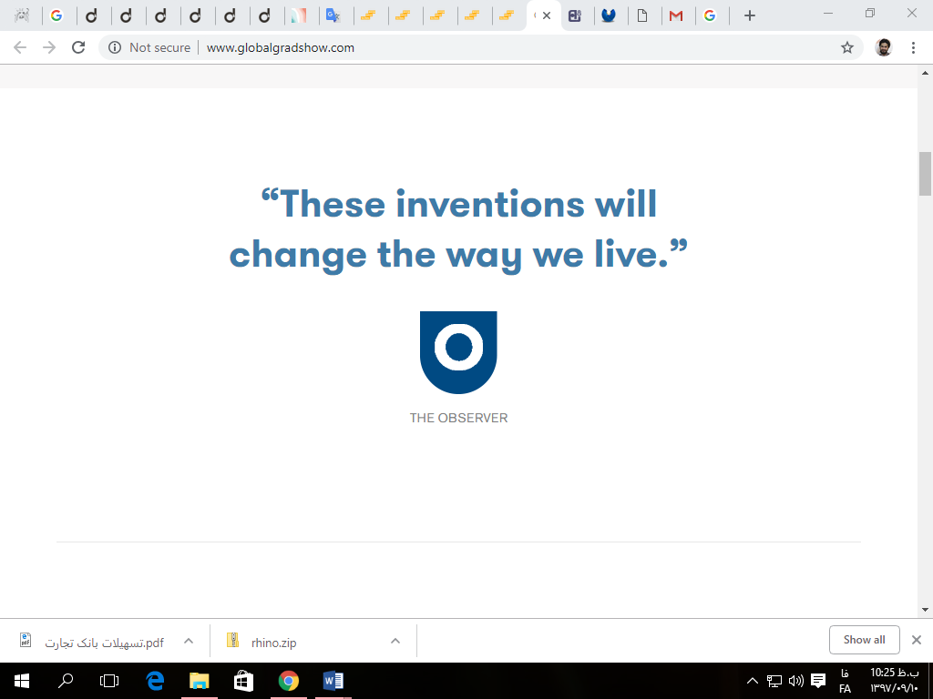The height and width of the screenshot is (699, 933).
Task: Show hidden system tray icons
Action: [x=753, y=681]
